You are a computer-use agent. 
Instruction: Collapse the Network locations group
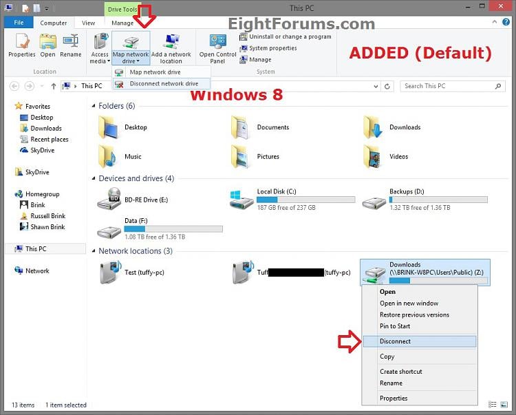pyautogui.click(x=94, y=251)
